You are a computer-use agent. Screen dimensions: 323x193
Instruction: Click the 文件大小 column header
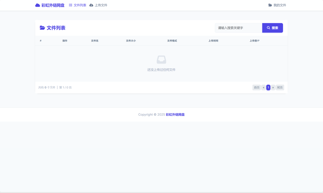(131, 41)
